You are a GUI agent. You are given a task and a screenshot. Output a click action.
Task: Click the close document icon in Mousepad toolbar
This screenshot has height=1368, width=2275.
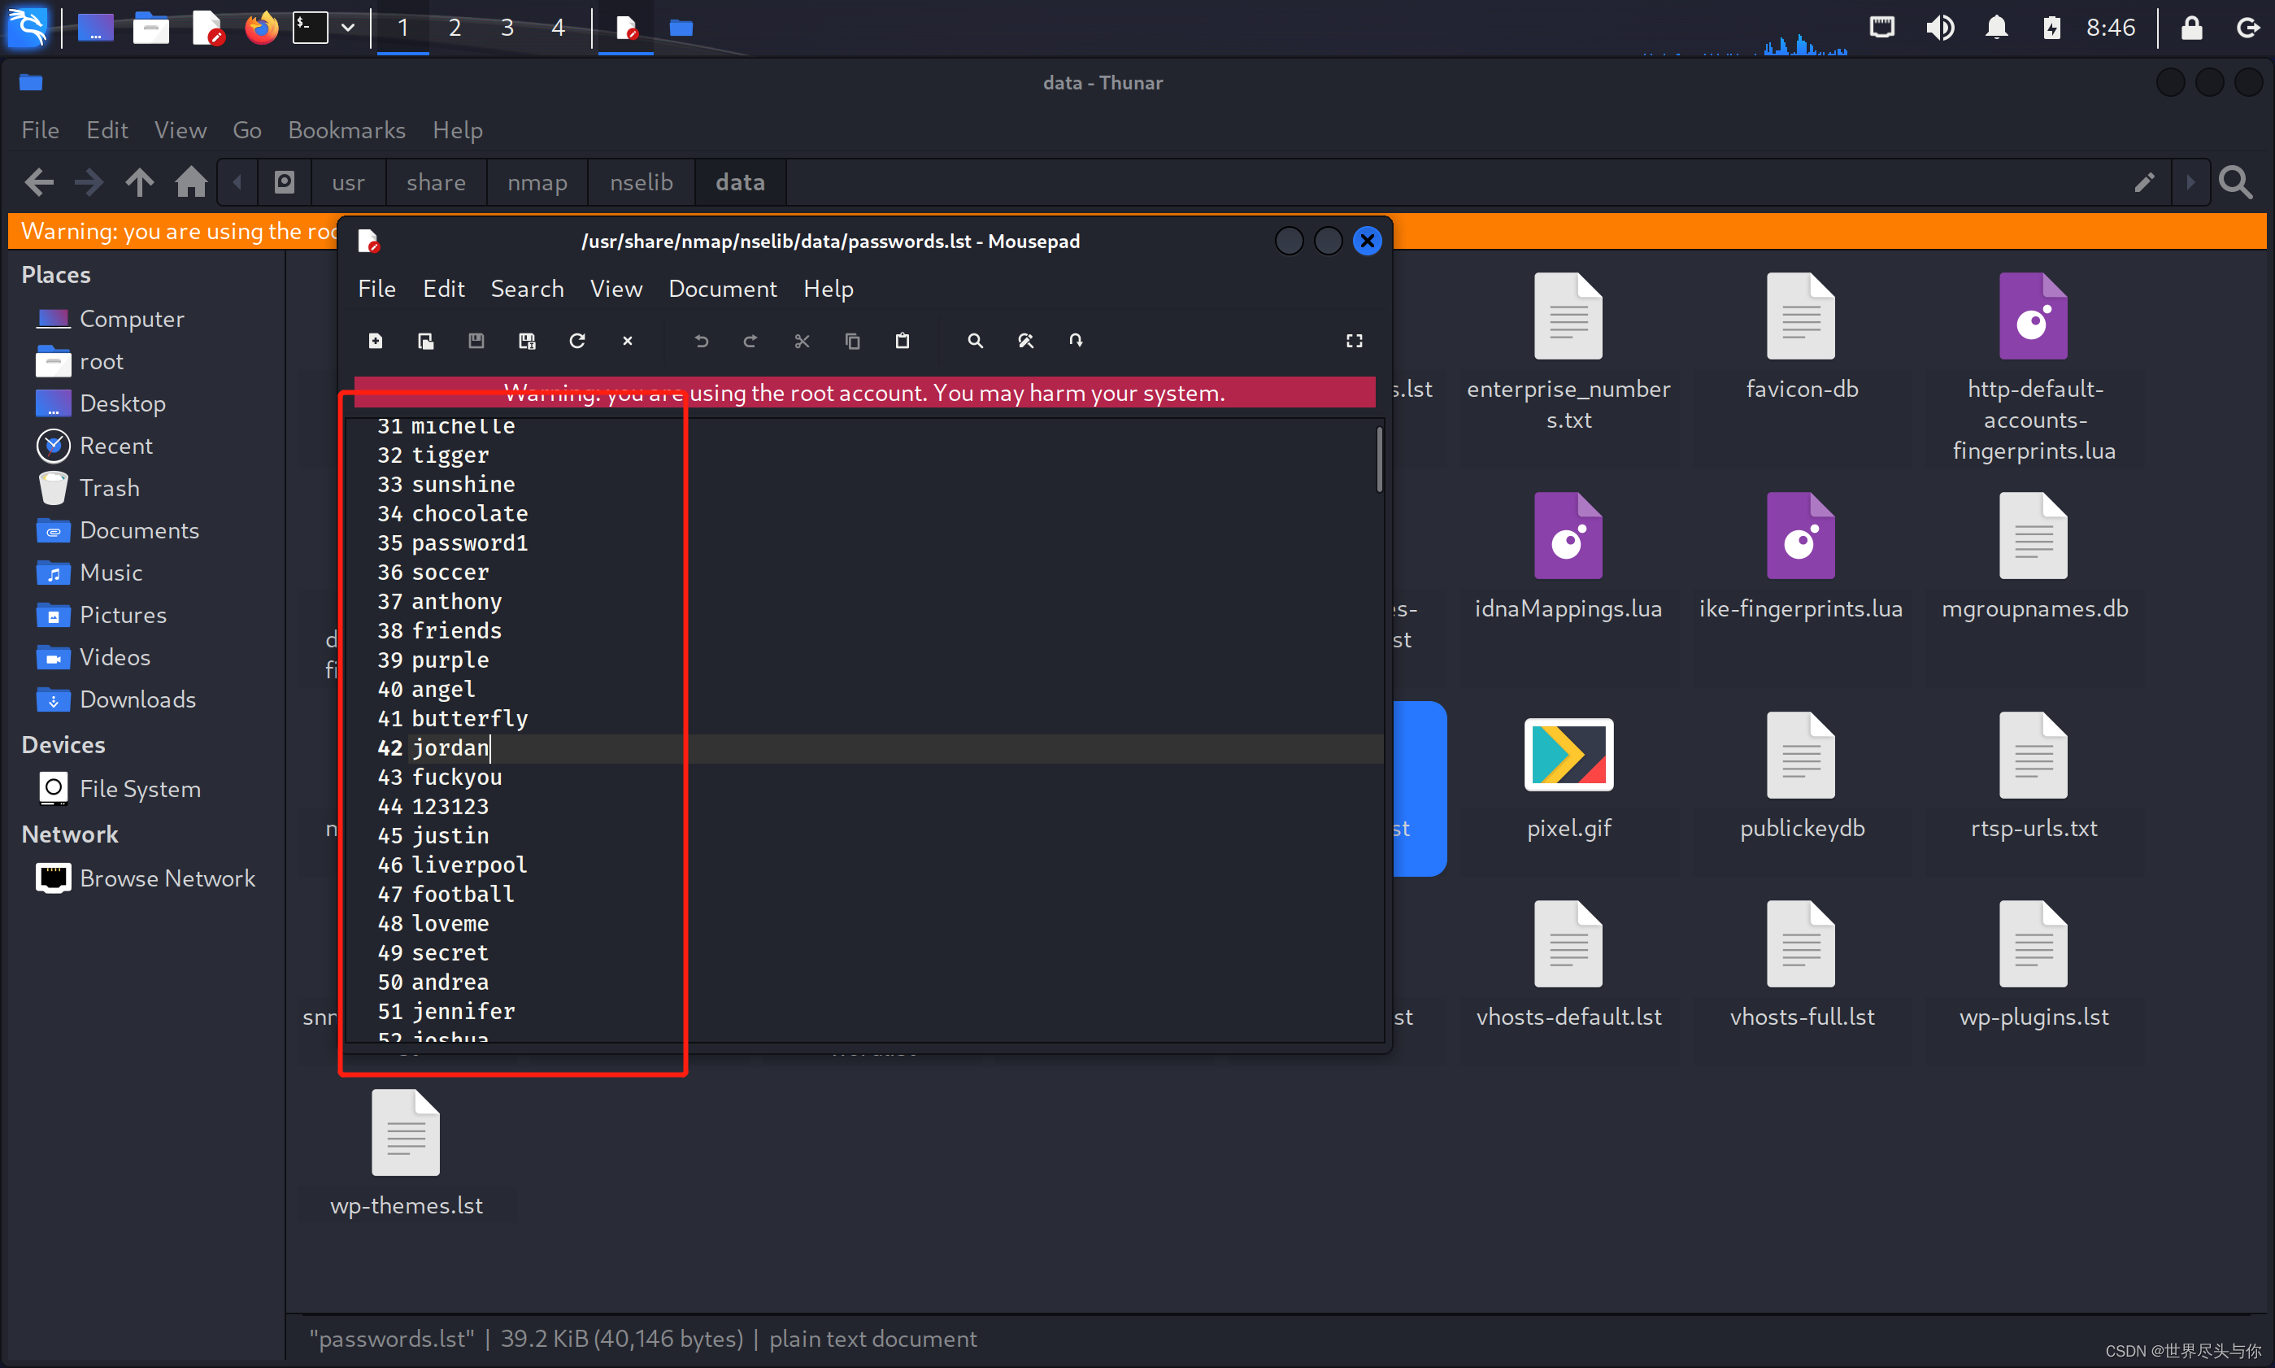pos(627,340)
